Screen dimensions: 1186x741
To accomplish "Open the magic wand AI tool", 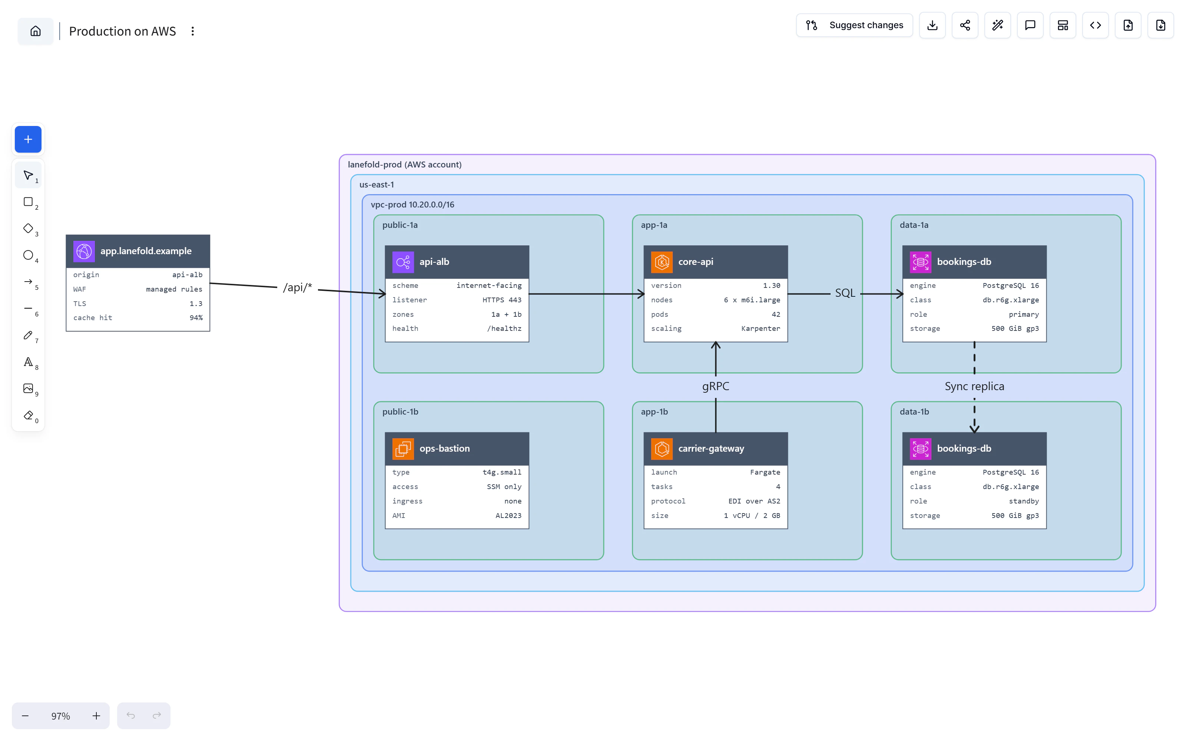I will pyautogui.click(x=997, y=25).
